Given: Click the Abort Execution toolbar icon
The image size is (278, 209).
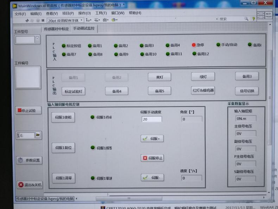Looking at the screenshot, I should pos(38,20).
